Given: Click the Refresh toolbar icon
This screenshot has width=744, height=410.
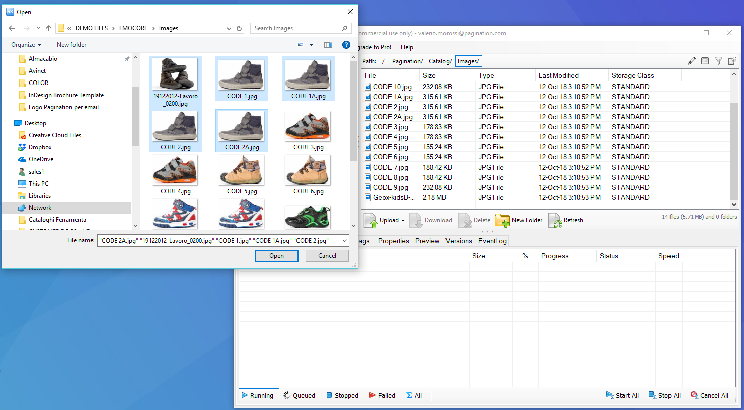Looking at the screenshot, I should point(555,220).
